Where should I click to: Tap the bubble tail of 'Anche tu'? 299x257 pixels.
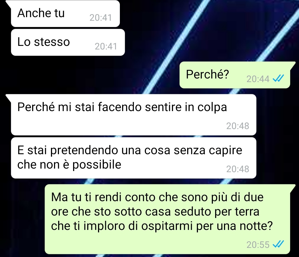pos(9,3)
